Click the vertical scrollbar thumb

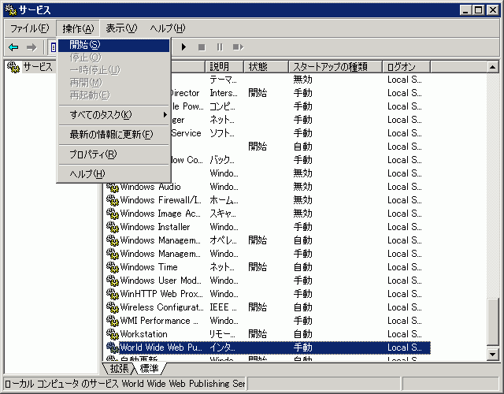(x=492, y=322)
